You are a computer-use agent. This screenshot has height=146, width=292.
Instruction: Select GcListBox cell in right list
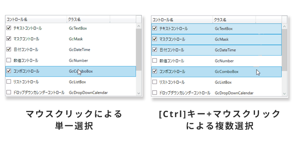(223, 82)
